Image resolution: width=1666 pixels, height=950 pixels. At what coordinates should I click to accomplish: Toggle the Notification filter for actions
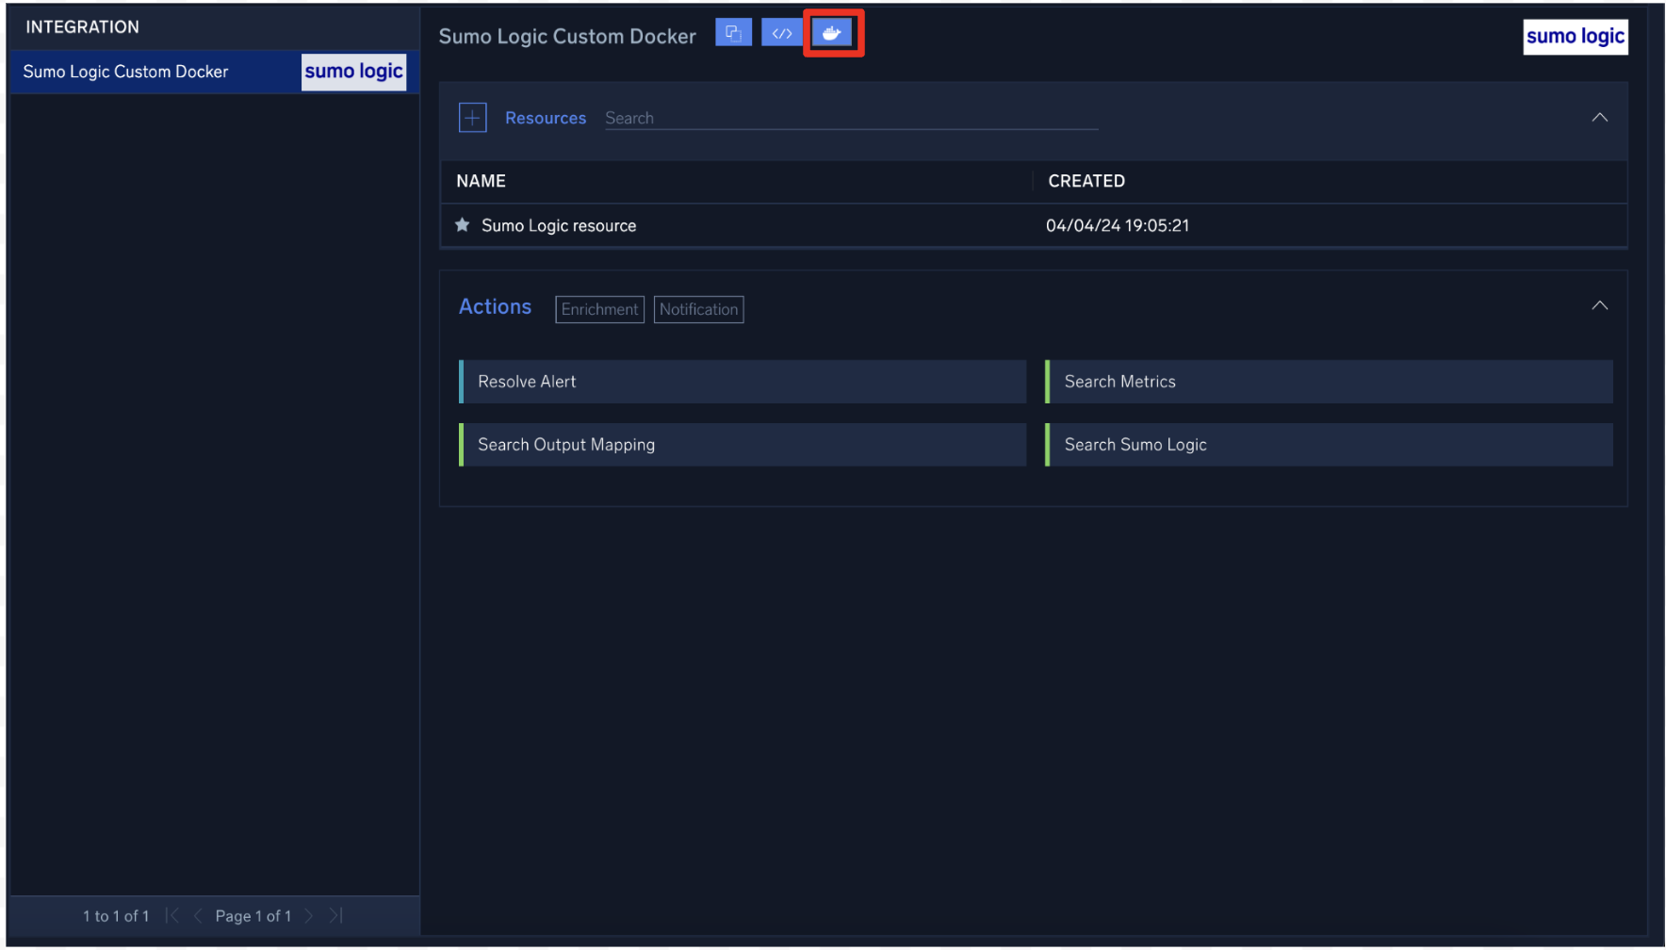click(698, 309)
